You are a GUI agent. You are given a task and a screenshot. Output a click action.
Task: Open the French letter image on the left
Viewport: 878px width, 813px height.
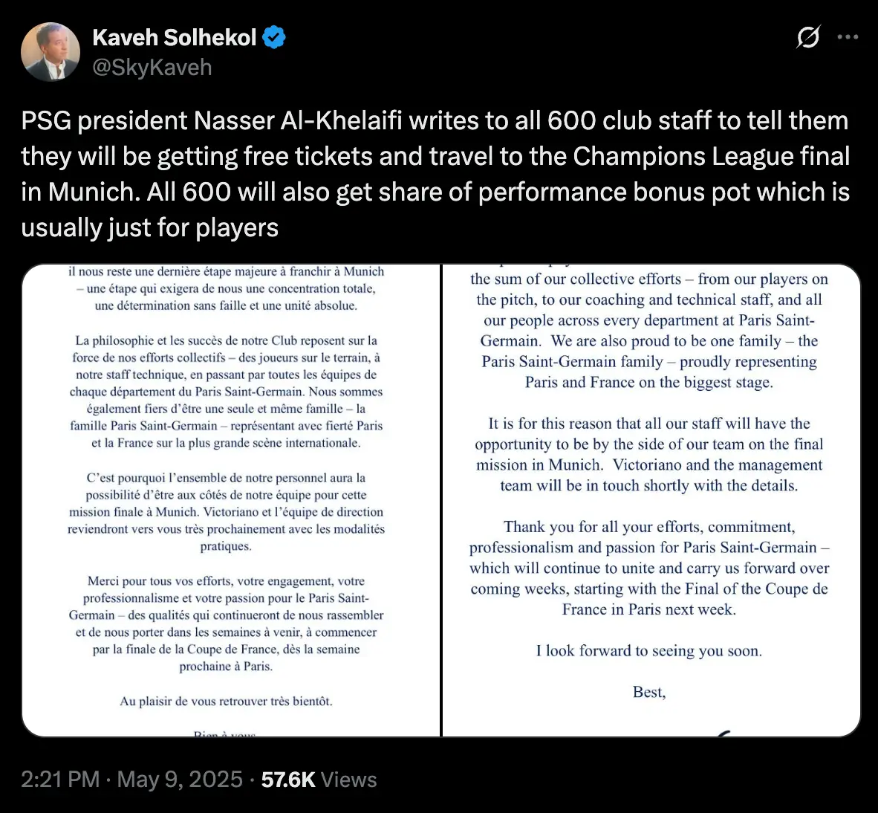231,500
